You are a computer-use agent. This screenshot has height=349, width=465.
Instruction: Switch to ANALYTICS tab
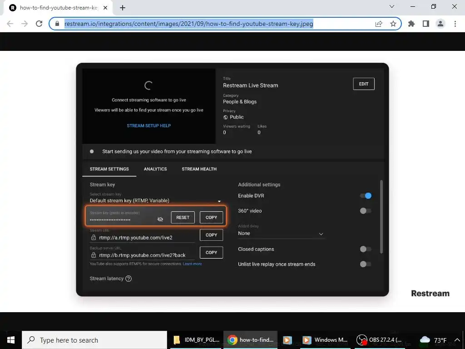[x=155, y=169]
